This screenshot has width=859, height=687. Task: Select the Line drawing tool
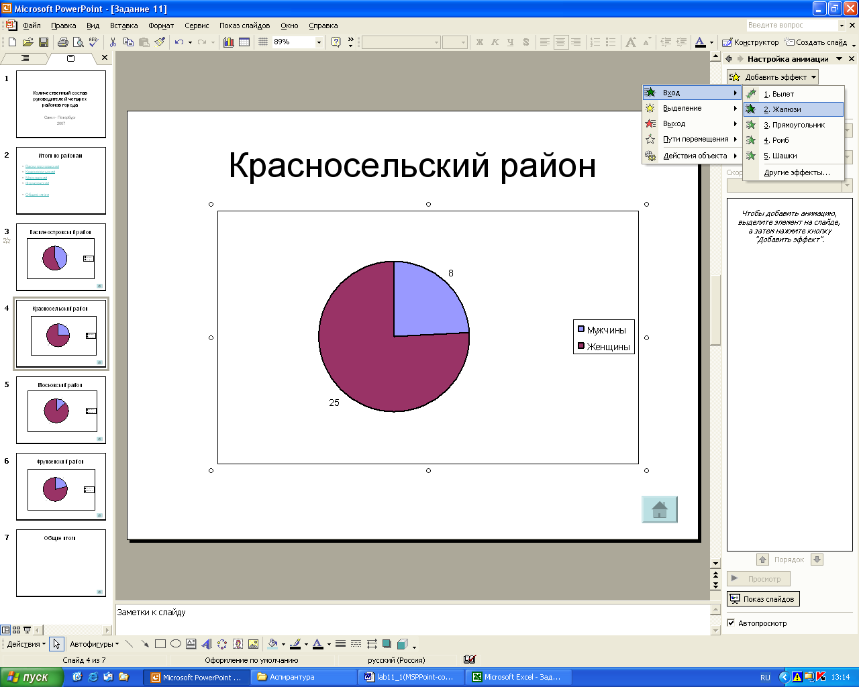point(130,644)
